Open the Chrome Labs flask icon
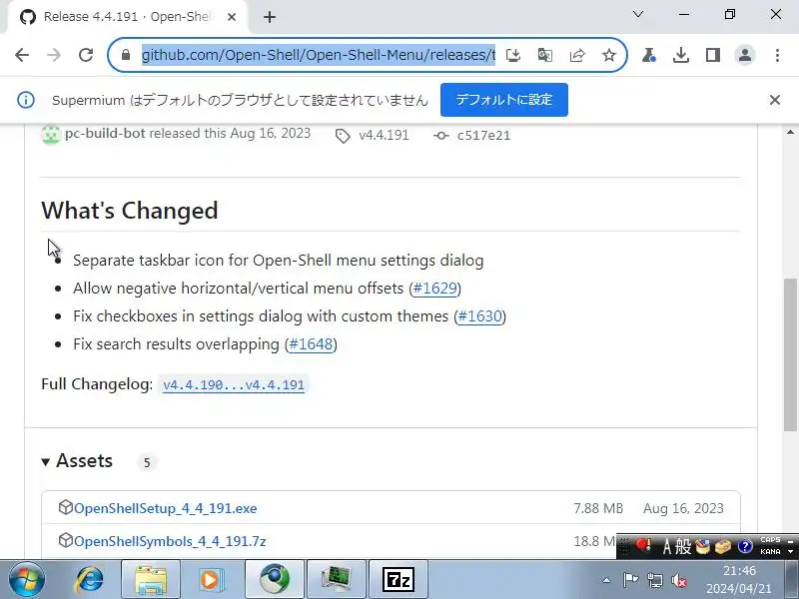This screenshot has height=599, width=799. pos(648,55)
